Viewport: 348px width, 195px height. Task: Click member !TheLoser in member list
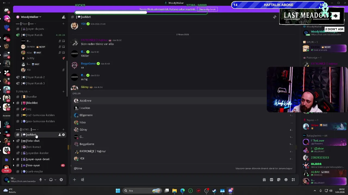click(325, 142)
